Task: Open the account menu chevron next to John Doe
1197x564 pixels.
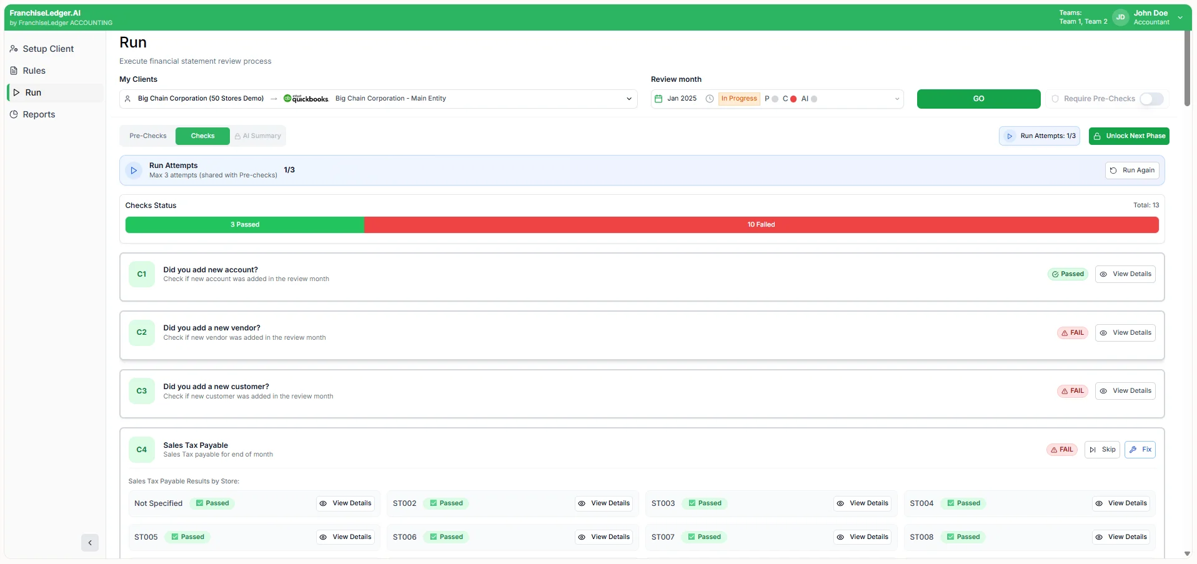Action: click(x=1181, y=17)
